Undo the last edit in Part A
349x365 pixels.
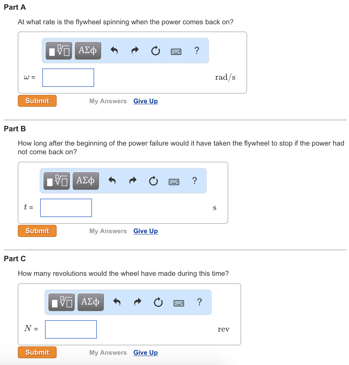[x=114, y=50]
